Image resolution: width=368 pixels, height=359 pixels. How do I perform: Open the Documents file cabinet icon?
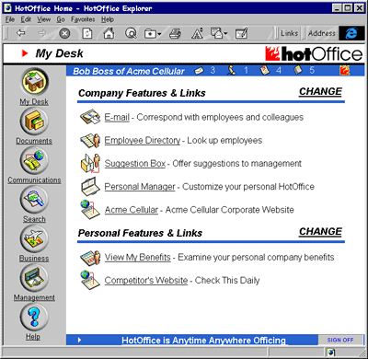(34, 122)
